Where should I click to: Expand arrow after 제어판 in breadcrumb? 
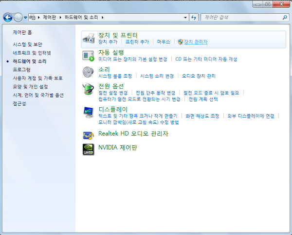[60, 18]
